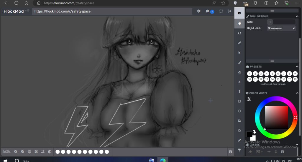
Task: Open the toolbar dropdown menu at top
Action: [x=239, y=13]
